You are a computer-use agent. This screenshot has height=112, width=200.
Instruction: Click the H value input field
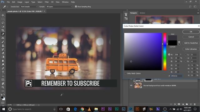coord(177,54)
